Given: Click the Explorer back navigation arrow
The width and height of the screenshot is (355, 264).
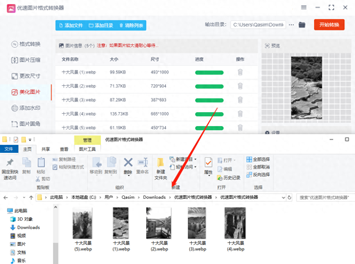Looking at the screenshot, I should click(x=6, y=198).
